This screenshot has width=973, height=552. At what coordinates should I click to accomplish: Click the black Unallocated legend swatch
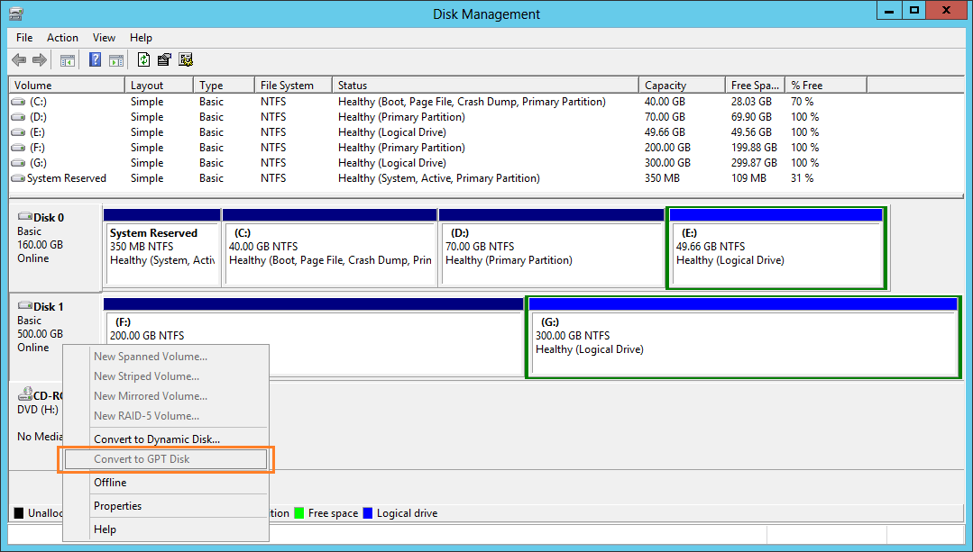tap(19, 513)
